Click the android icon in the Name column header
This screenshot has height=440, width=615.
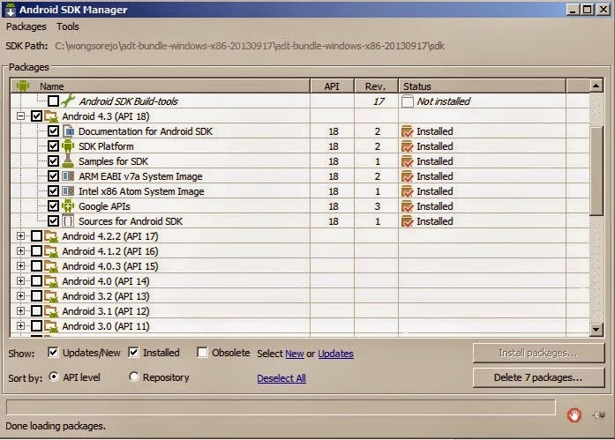pos(23,86)
